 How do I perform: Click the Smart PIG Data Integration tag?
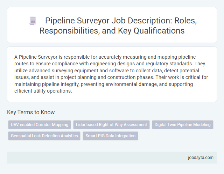pyautogui.click(x=111, y=136)
